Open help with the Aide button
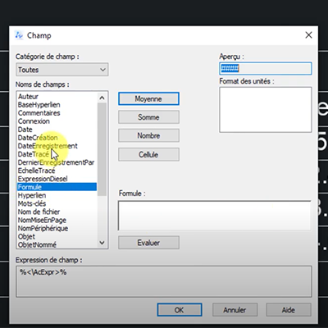Image resolution: width=328 pixels, height=328 pixels. coord(289,310)
